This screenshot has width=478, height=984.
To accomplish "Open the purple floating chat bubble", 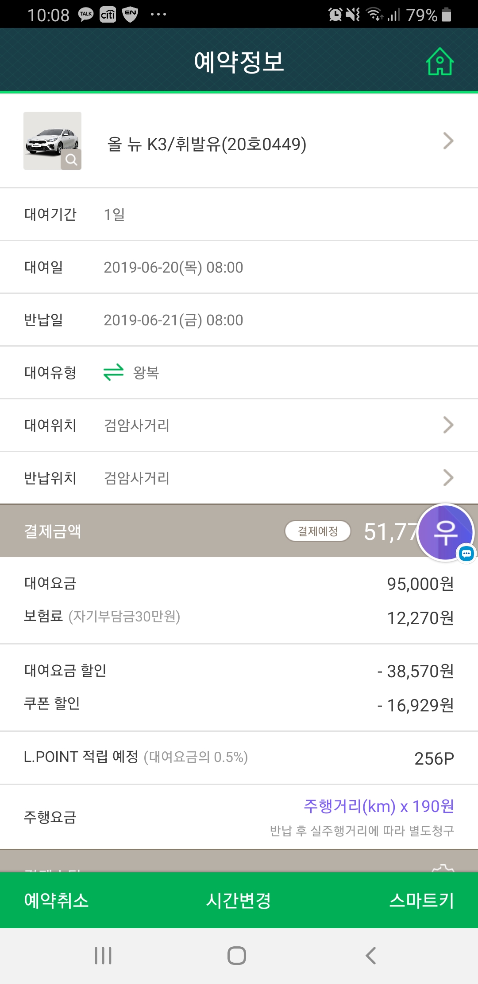I will click(446, 532).
